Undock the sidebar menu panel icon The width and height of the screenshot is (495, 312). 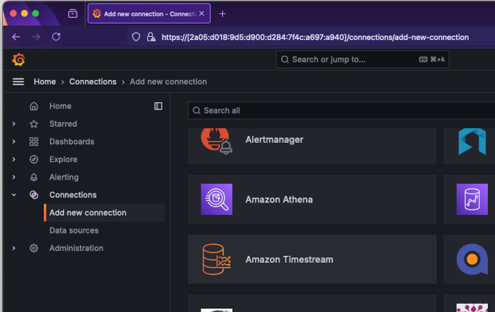[158, 106]
